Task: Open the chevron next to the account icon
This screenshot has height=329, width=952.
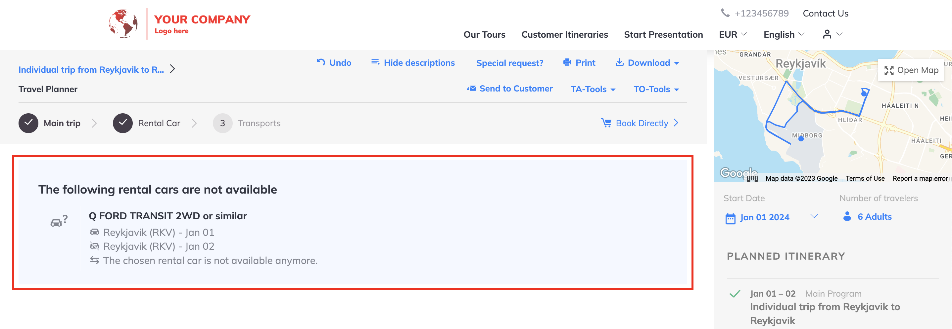Action: tap(839, 34)
